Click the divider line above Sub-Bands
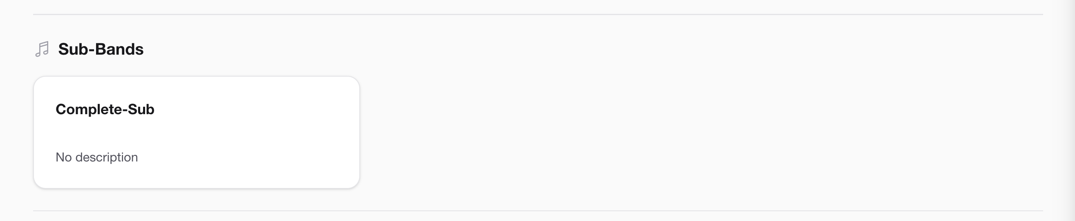Image resolution: width=1075 pixels, height=221 pixels. pyautogui.click(x=537, y=15)
